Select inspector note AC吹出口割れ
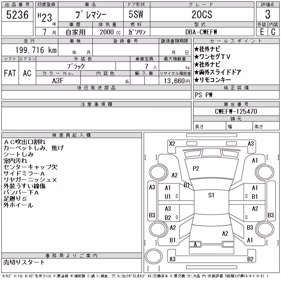 click(x=25, y=142)
